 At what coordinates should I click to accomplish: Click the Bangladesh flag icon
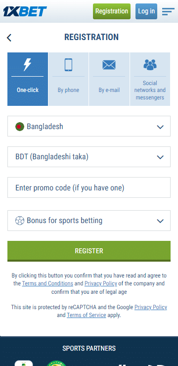tap(20, 127)
